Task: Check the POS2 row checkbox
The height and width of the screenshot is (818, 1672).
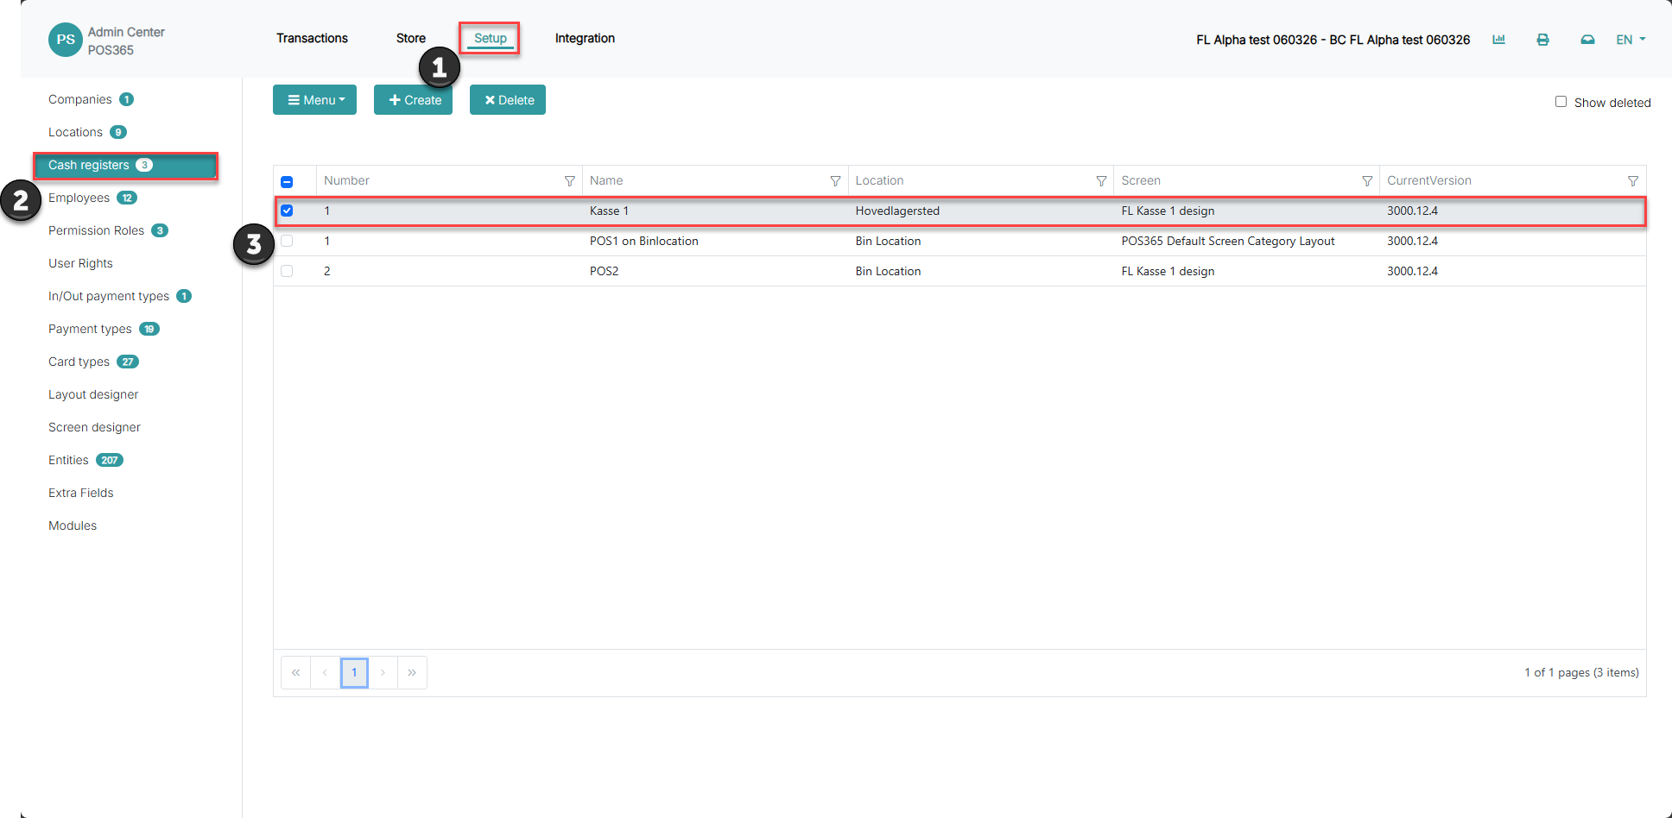Action: coord(287,271)
